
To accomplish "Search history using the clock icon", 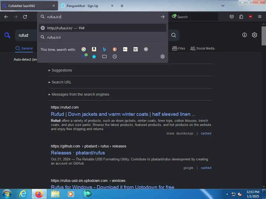I will point(115,56).
